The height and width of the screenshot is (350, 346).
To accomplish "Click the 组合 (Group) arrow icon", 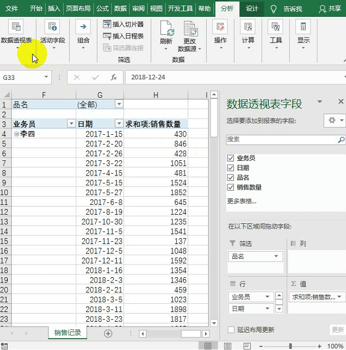I will pyautogui.click(x=83, y=27).
